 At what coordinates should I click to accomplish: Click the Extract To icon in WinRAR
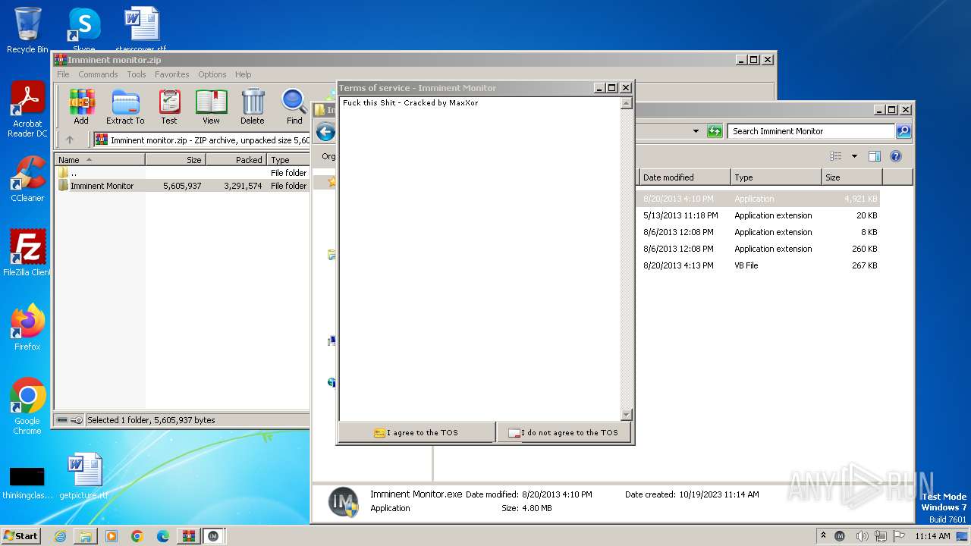125,106
